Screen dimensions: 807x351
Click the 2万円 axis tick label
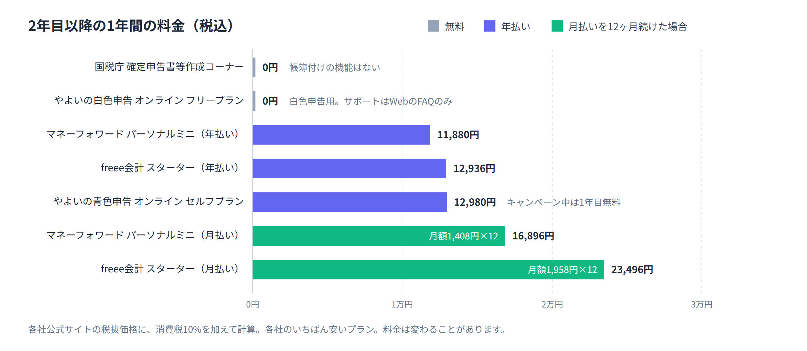[552, 304]
